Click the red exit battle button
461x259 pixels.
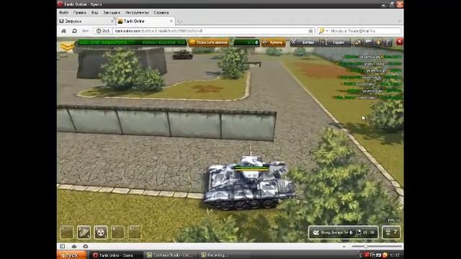pyautogui.click(x=399, y=42)
